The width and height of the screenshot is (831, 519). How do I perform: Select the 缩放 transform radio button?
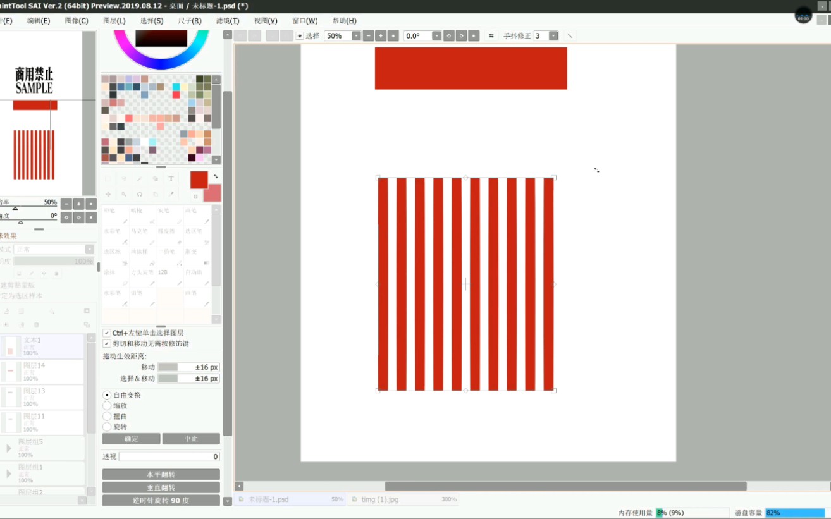(x=108, y=405)
